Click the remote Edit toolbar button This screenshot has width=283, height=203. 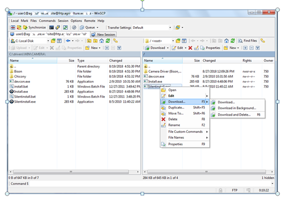(x=178, y=48)
